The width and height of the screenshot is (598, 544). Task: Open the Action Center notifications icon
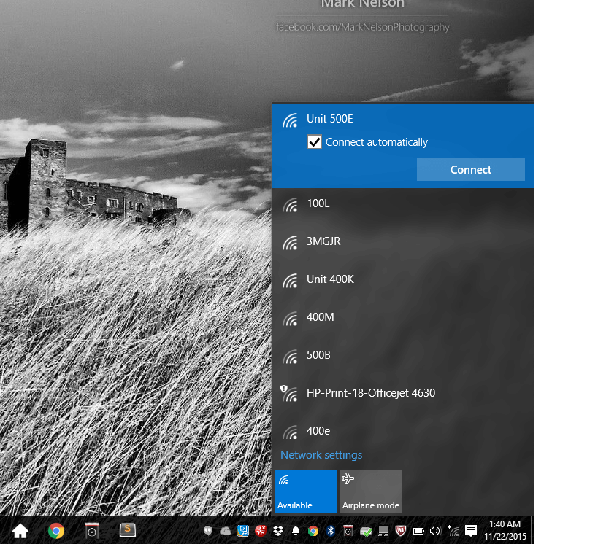click(x=471, y=531)
